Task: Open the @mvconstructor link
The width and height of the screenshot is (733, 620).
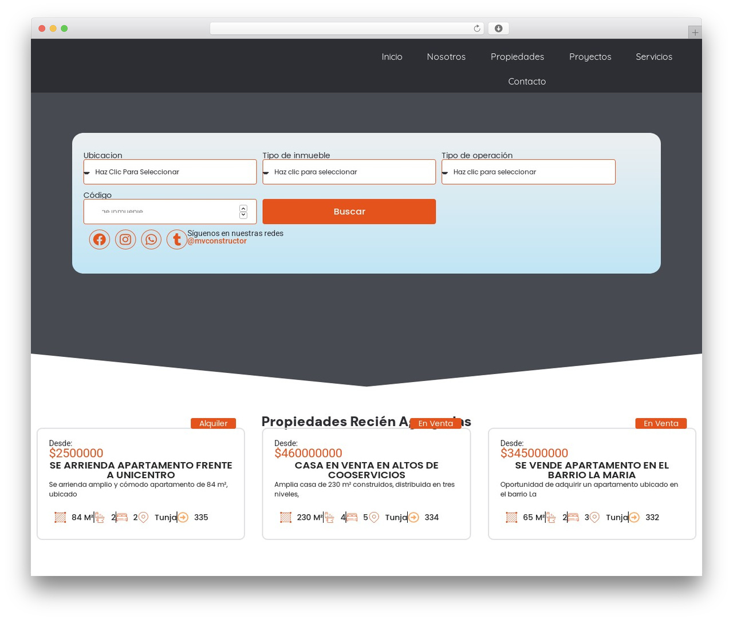Action: tap(217, 241)
